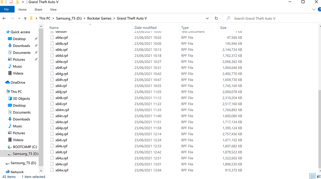Click the 2,757,436 KB size cell

[x=232, y=134]
